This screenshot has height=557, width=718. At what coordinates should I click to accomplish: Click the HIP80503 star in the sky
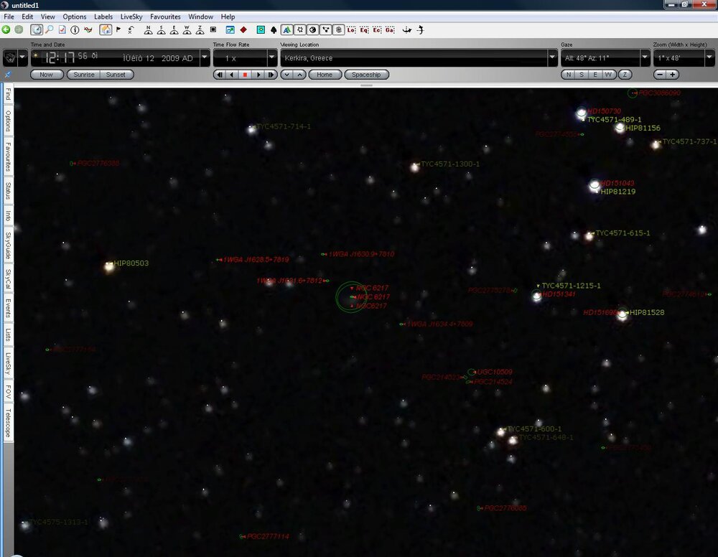109,266
